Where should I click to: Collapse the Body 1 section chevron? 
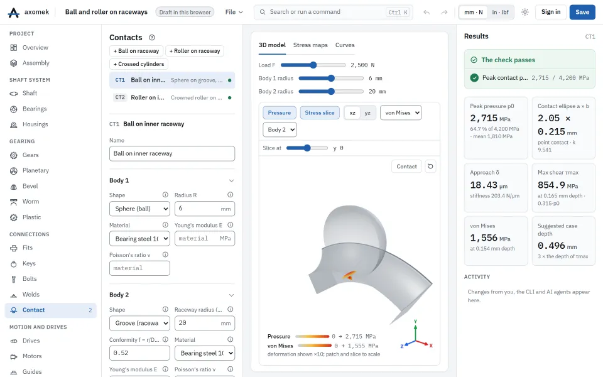click(232, 181)
